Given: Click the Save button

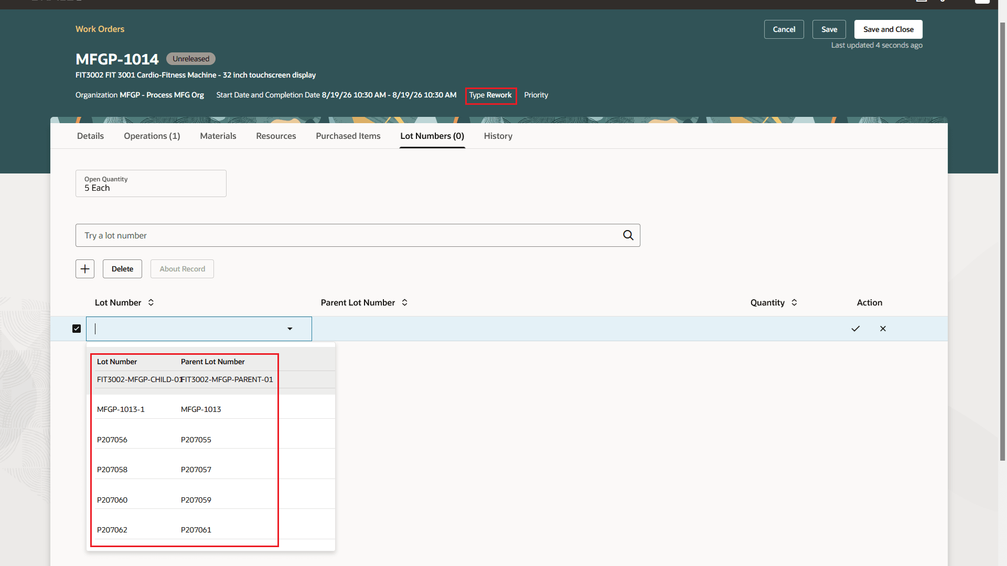Looking at the screenshot, I should coord(829,29).
